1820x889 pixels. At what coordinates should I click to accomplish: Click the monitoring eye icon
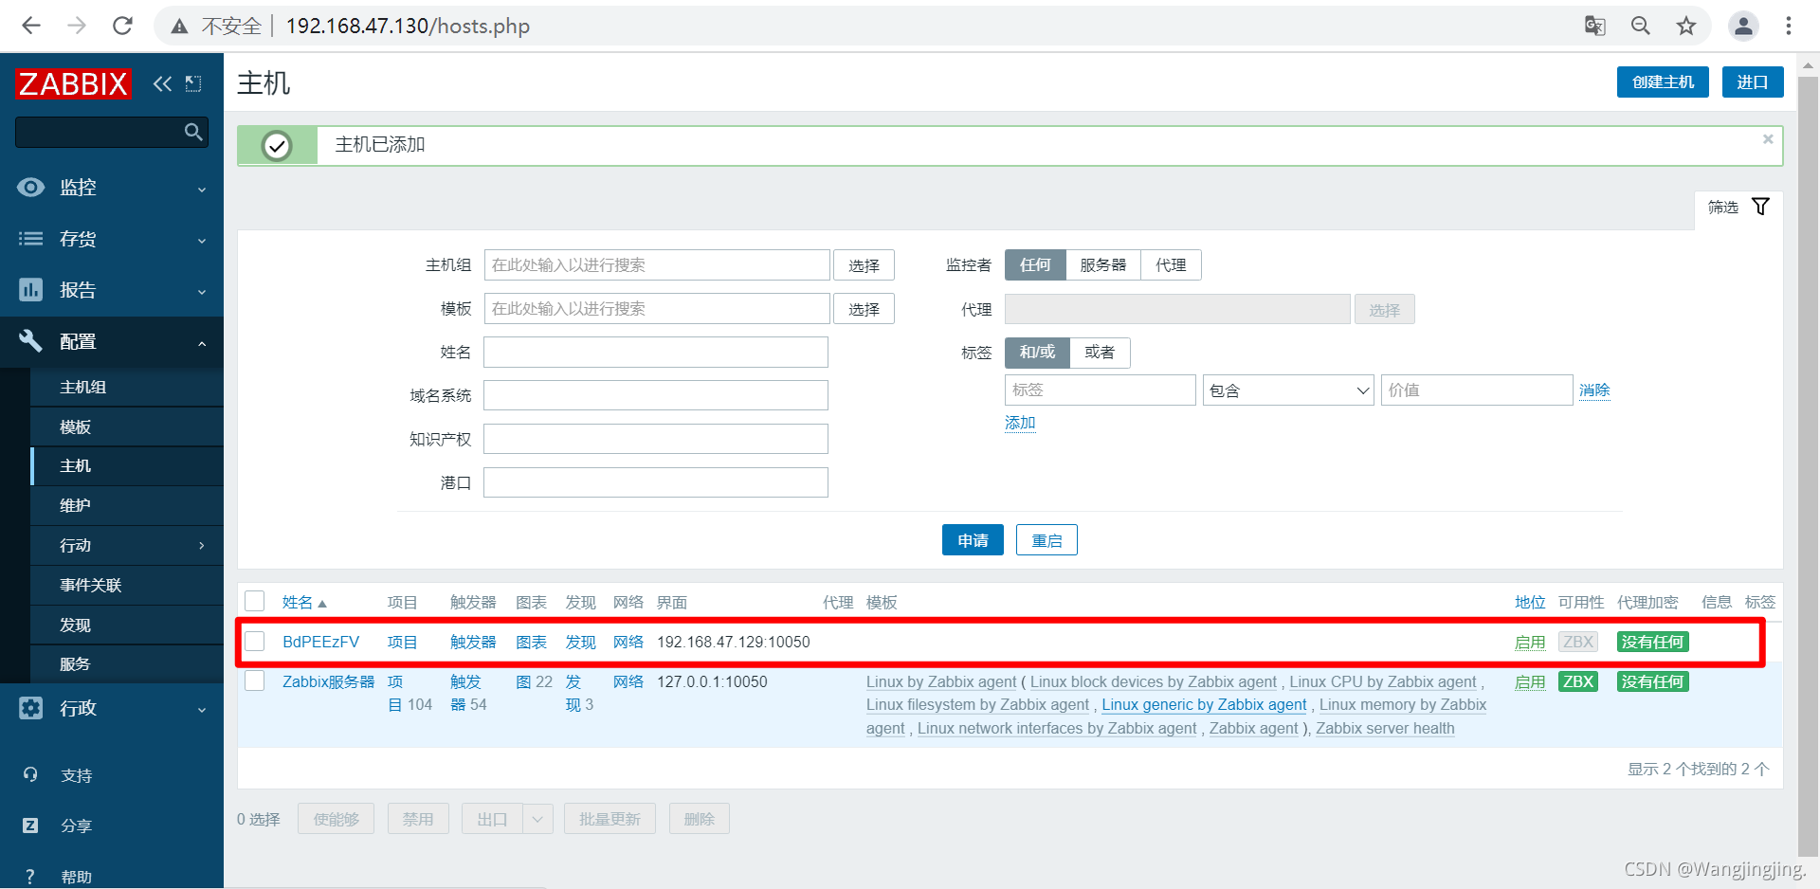[x=30, y=188]
